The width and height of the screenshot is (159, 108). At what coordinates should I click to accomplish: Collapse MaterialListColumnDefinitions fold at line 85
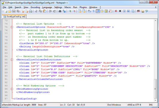(12, 60)
